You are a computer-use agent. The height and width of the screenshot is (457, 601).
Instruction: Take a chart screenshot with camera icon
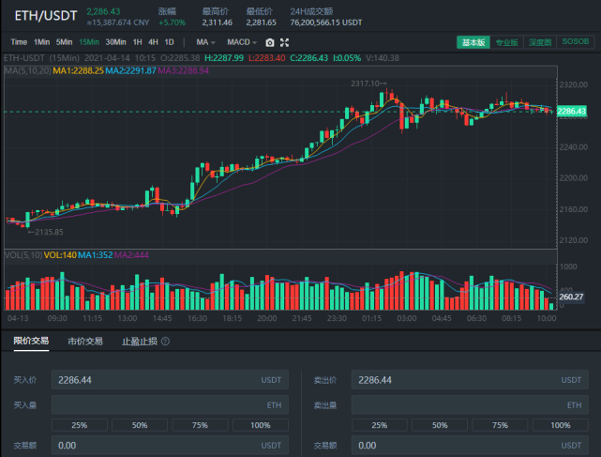coord(270,42)
